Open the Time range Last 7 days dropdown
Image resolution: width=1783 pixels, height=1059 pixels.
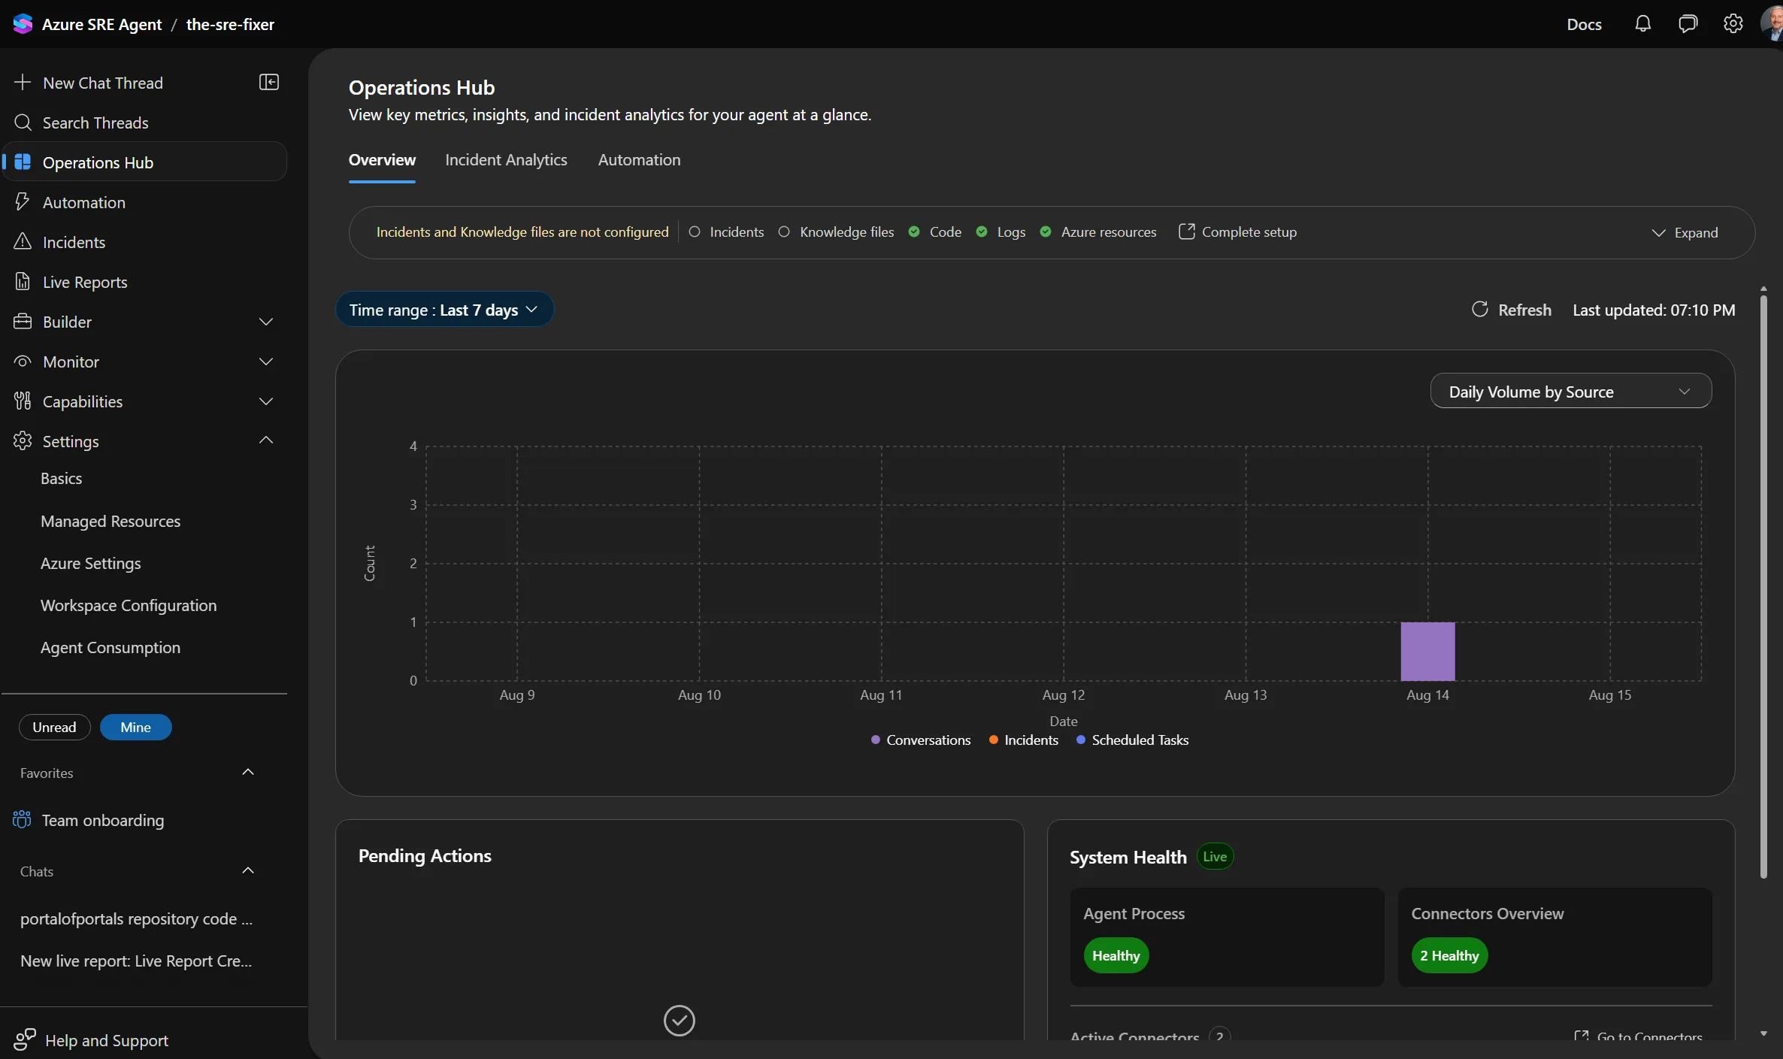coord(444,309)
